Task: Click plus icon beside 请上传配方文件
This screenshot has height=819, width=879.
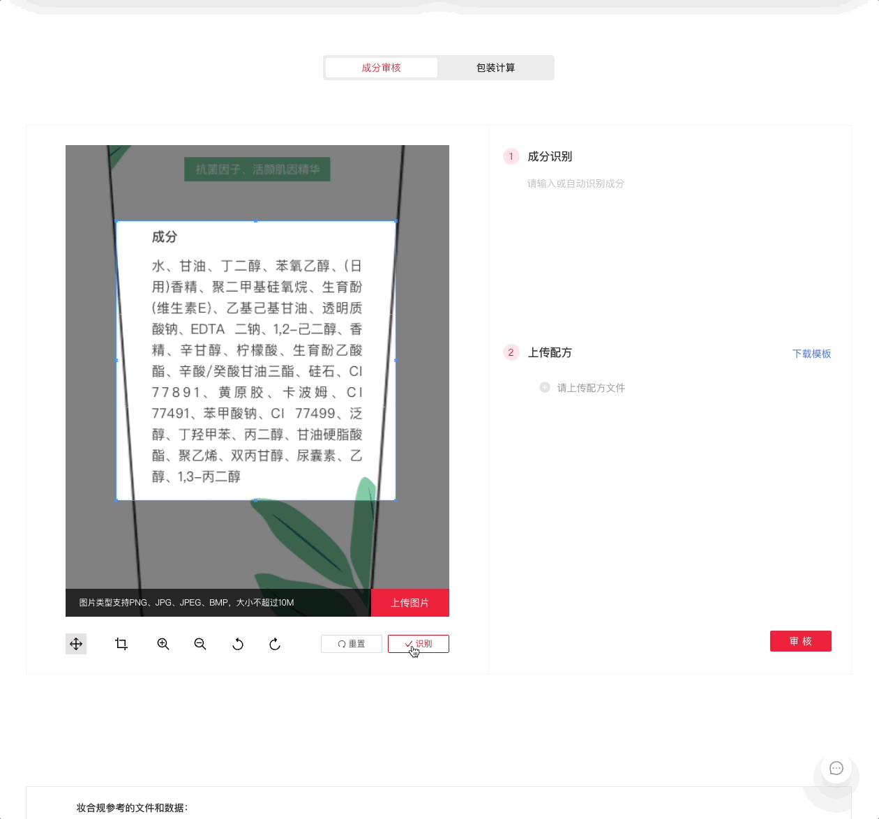Action: pyautogui.click(x=545, y=387)
